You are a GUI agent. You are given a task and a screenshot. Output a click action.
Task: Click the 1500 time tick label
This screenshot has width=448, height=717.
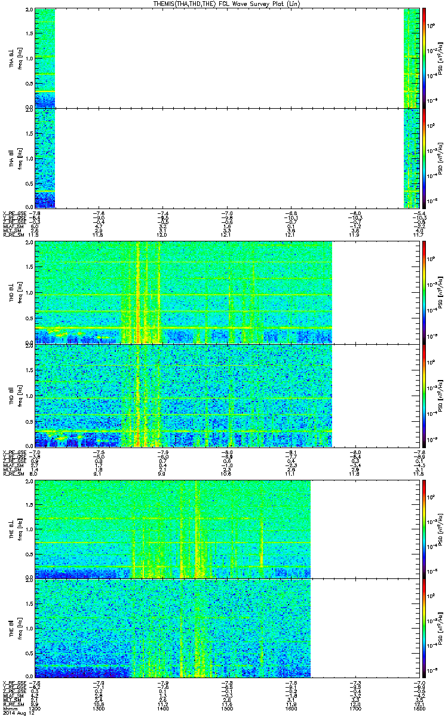click(x=227, y=707)
